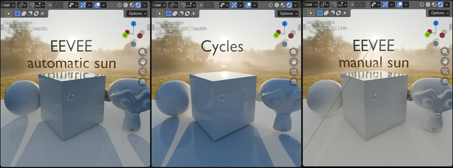Toggle camera view icon in EEVEE automatic sun viewport

click(143, 72)
